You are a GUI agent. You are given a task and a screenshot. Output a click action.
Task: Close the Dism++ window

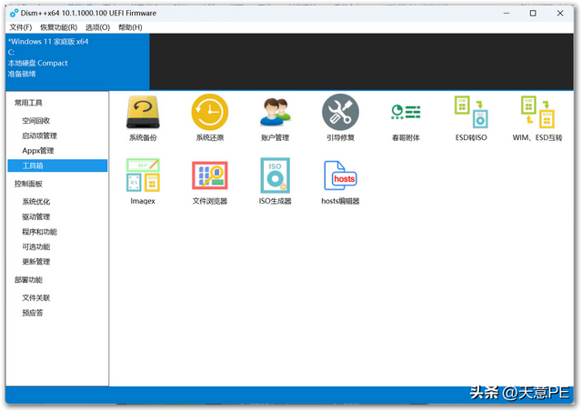pyautogui.click(x=560, y=13)
